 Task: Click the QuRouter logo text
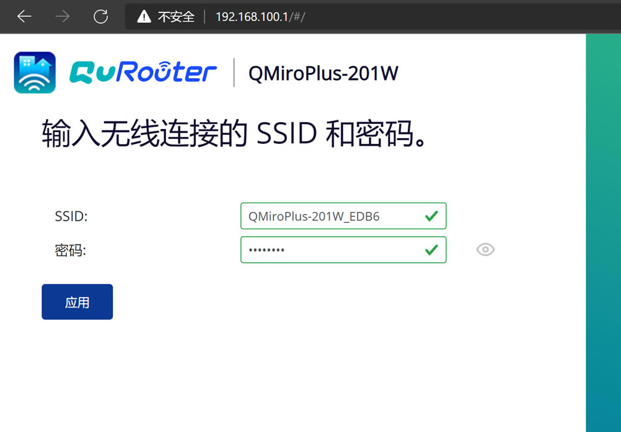click(143, 73)
